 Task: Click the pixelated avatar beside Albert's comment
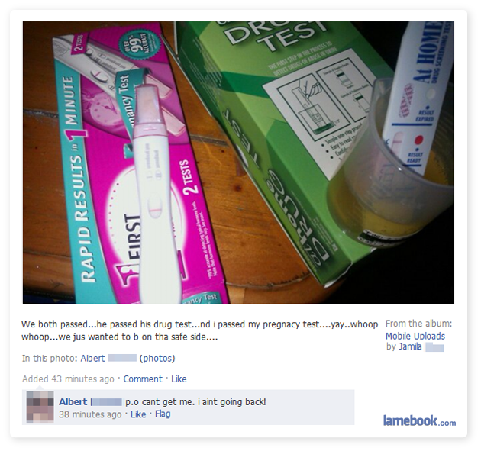40,407
